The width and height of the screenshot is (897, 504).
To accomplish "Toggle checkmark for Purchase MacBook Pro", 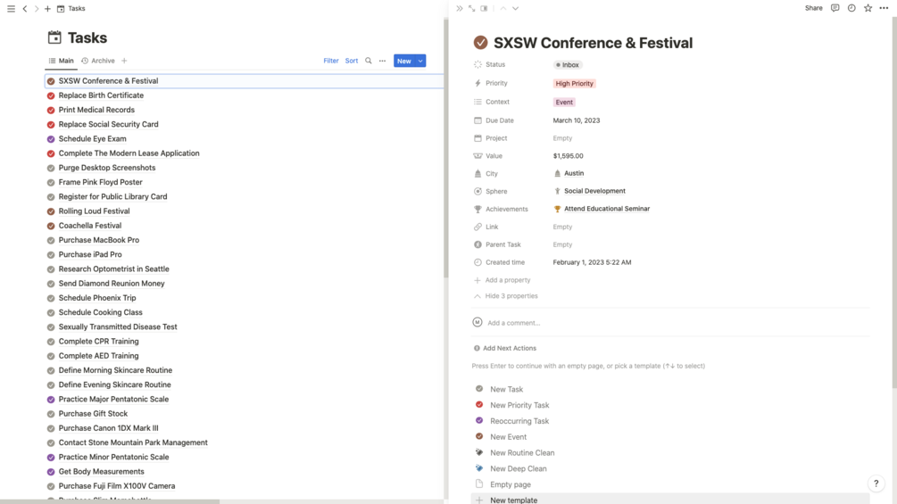I will click(x=51, y=240).
